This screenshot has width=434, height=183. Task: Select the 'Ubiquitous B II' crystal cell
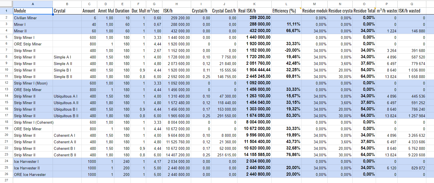67,116
